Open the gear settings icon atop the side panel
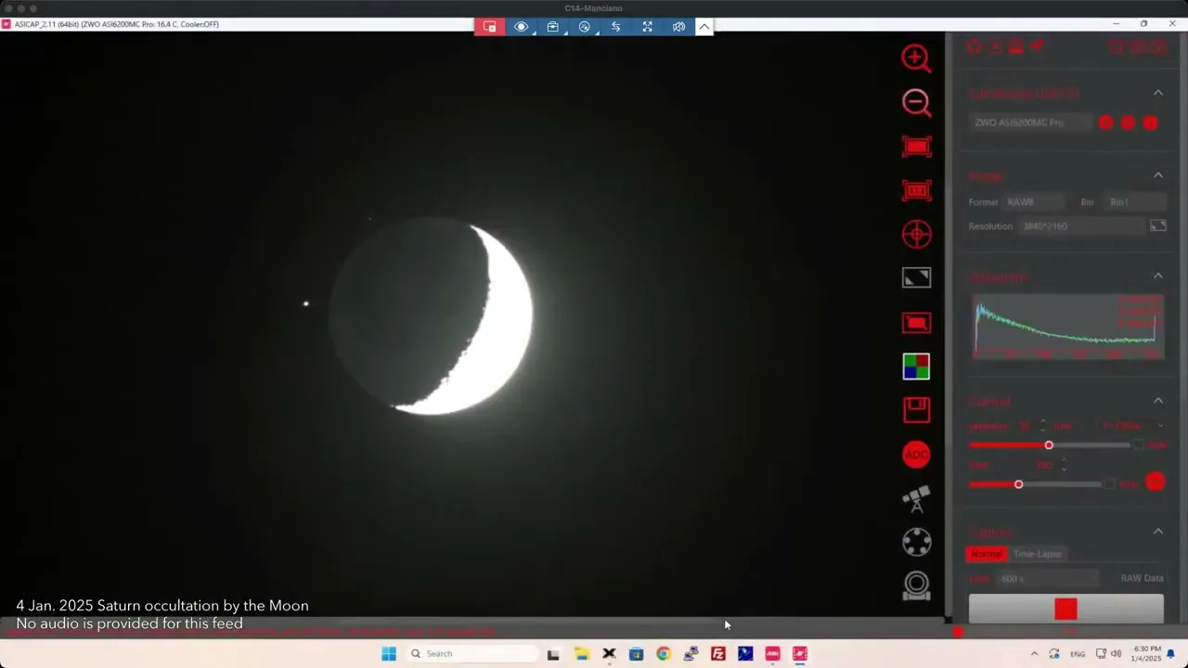 (x=975, y=46)
